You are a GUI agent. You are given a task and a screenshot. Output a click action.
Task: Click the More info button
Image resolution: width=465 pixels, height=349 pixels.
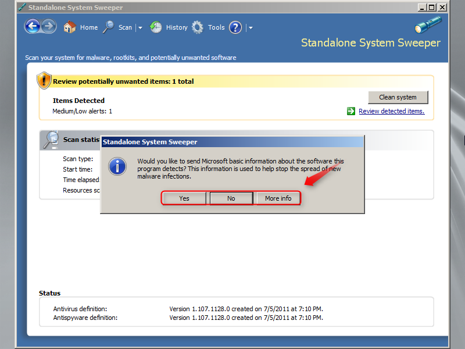pos(278,198)
